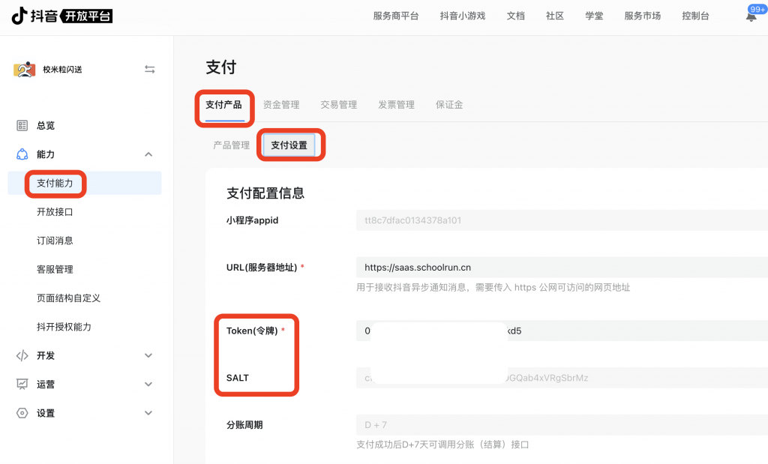Expand the 开发 section
This screenshot has width=768, height=464.
point(147,355)
